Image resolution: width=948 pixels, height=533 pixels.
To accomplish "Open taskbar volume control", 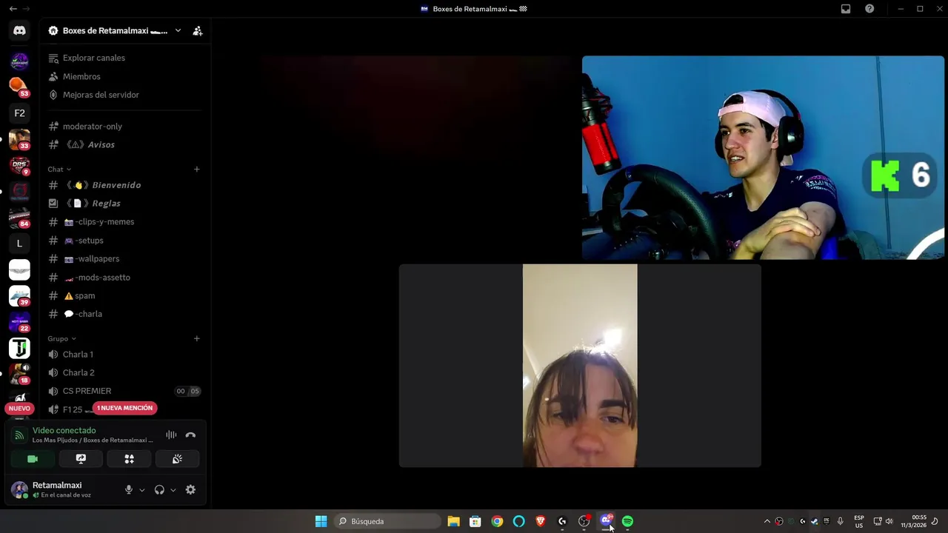I will 889,521.
